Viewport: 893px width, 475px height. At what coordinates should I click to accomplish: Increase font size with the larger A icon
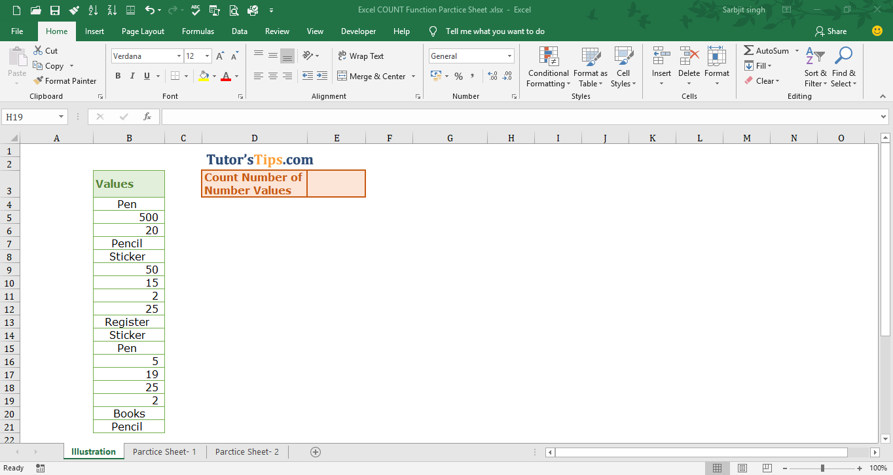tap(220, 56)
